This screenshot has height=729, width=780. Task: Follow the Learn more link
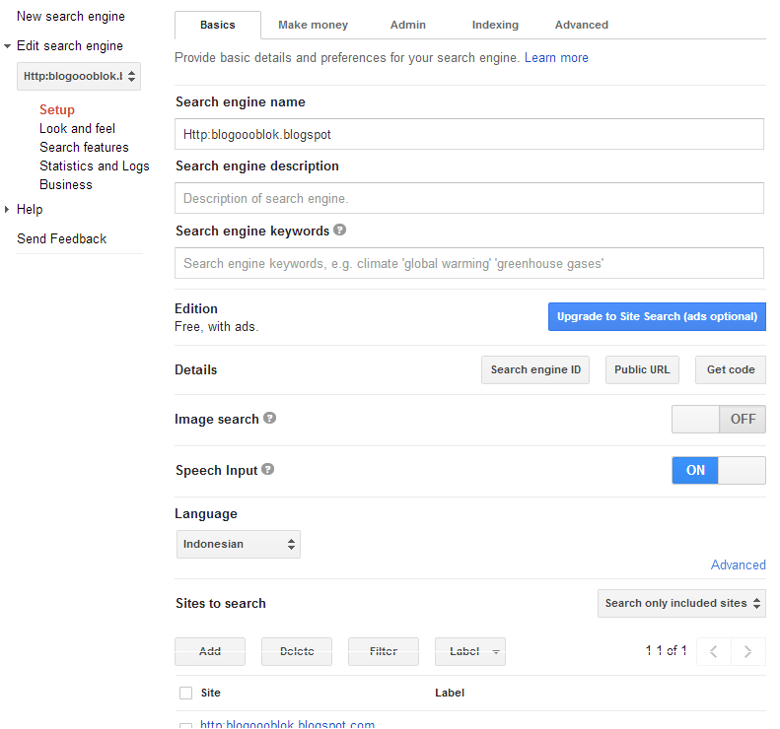point(556,58)
